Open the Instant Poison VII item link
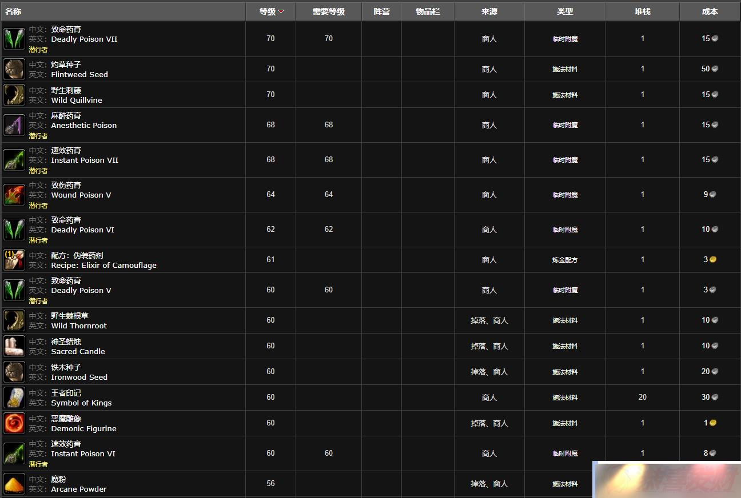Image resolution: width=741 pixels, height=498 pixels. (85, 160)
